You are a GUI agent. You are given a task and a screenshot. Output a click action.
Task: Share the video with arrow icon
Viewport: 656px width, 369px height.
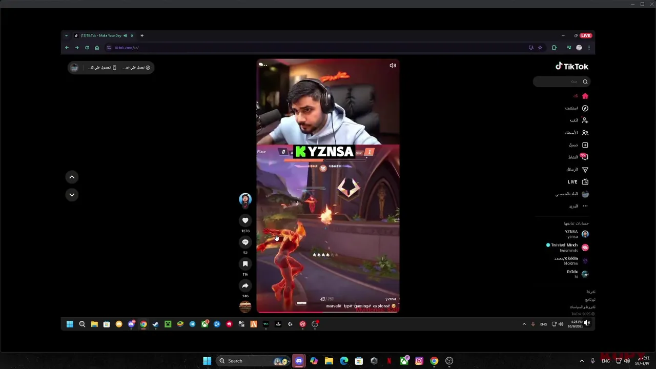[x=245, y=285]
